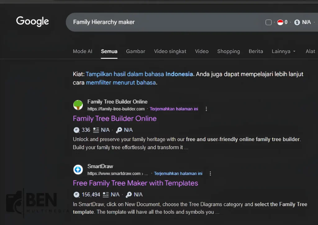
Task: Open the three-dot menu on the first result
Action: point(206,109)
